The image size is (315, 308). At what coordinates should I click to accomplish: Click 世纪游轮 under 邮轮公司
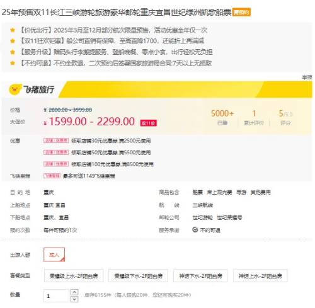pos(203,217)
